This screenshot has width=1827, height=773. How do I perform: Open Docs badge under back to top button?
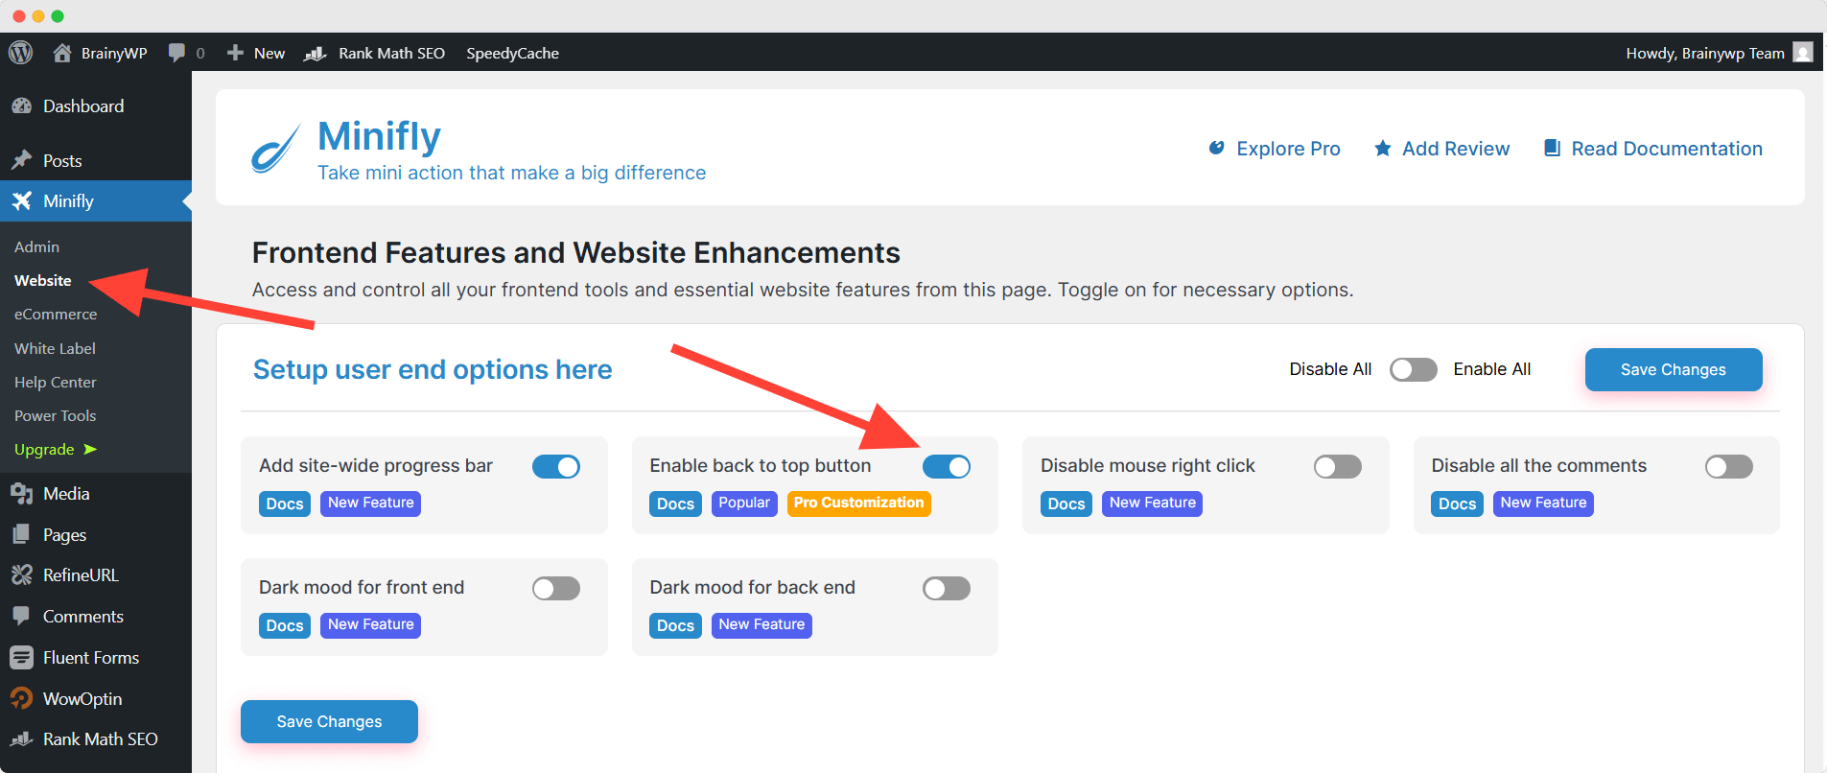675,504
